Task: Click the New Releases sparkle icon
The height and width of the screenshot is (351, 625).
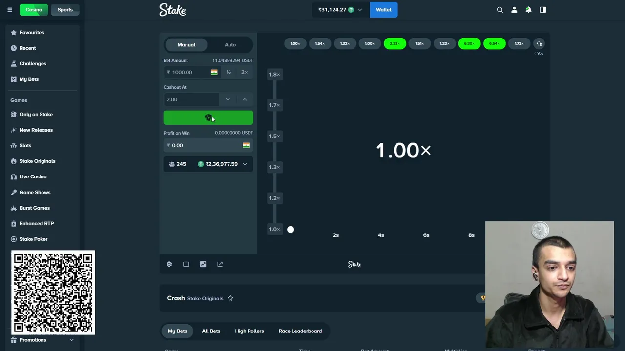Action: coord(14,130)
